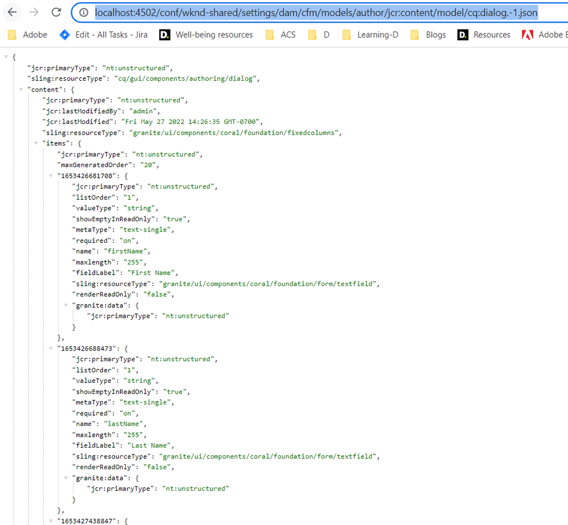The height and width of the screenshot is (525, 568).
Task: Open the Adobe bookmarks folder
Action: coord(27,35)
